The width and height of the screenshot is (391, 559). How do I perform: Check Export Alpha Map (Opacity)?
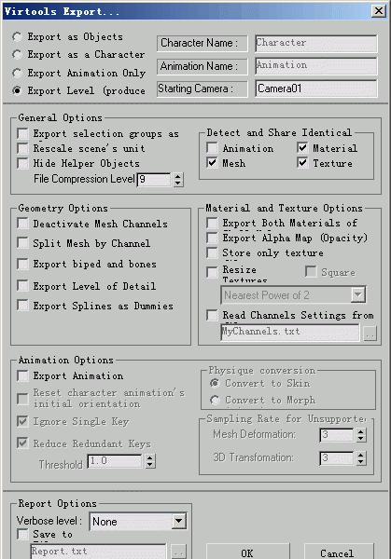coord(212,238)
